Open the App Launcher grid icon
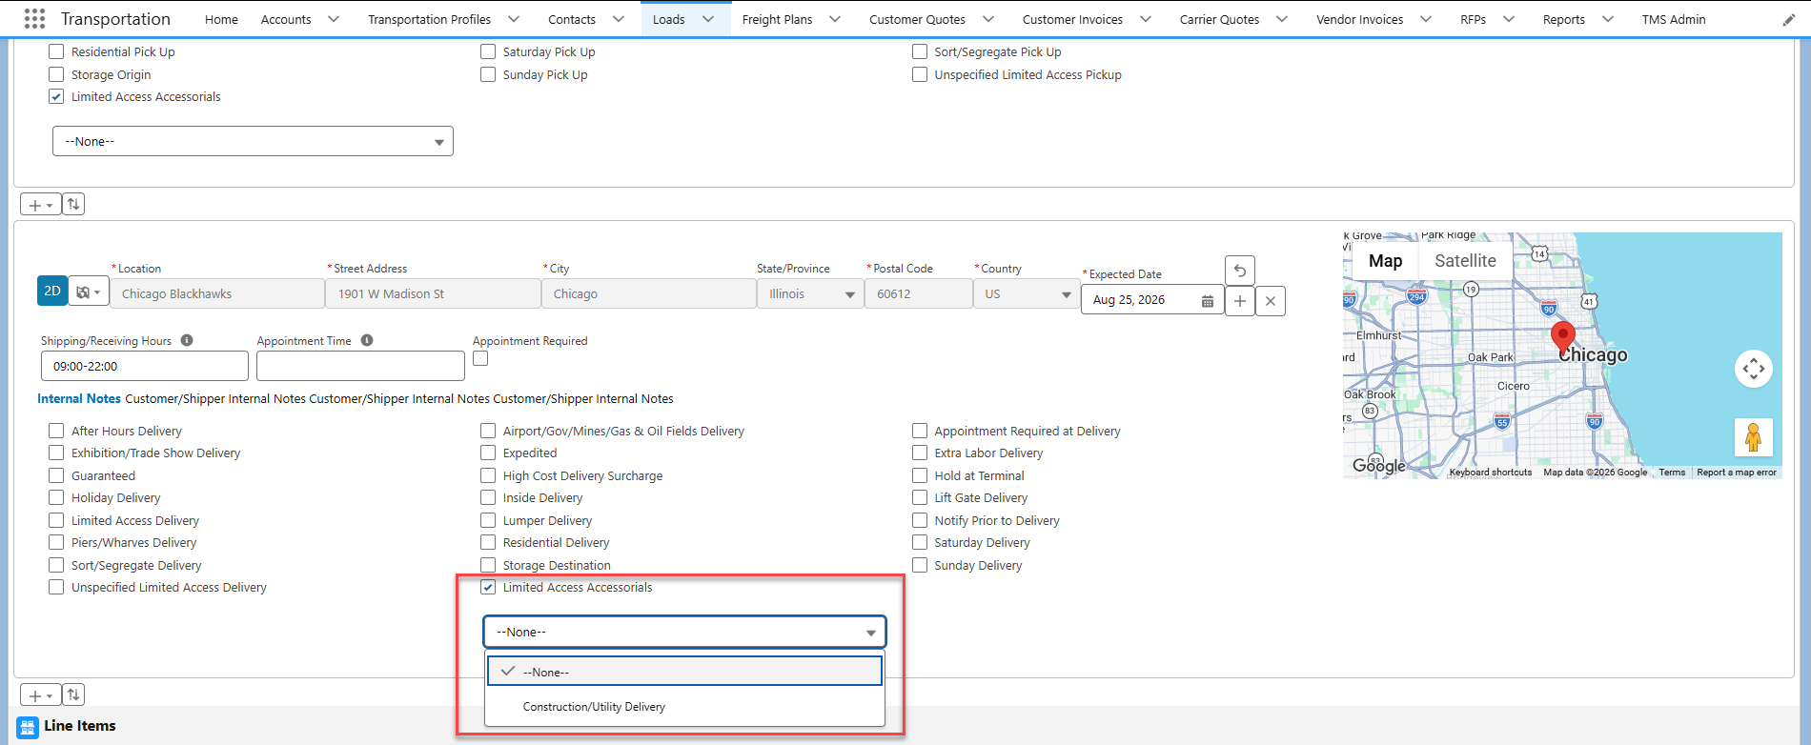The image size is (1811, 745). pos(34,18)
